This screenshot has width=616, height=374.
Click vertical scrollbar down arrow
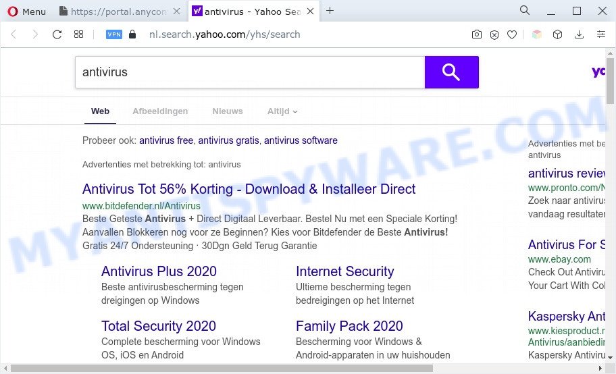pyautogui.click(x=610, y=358)
